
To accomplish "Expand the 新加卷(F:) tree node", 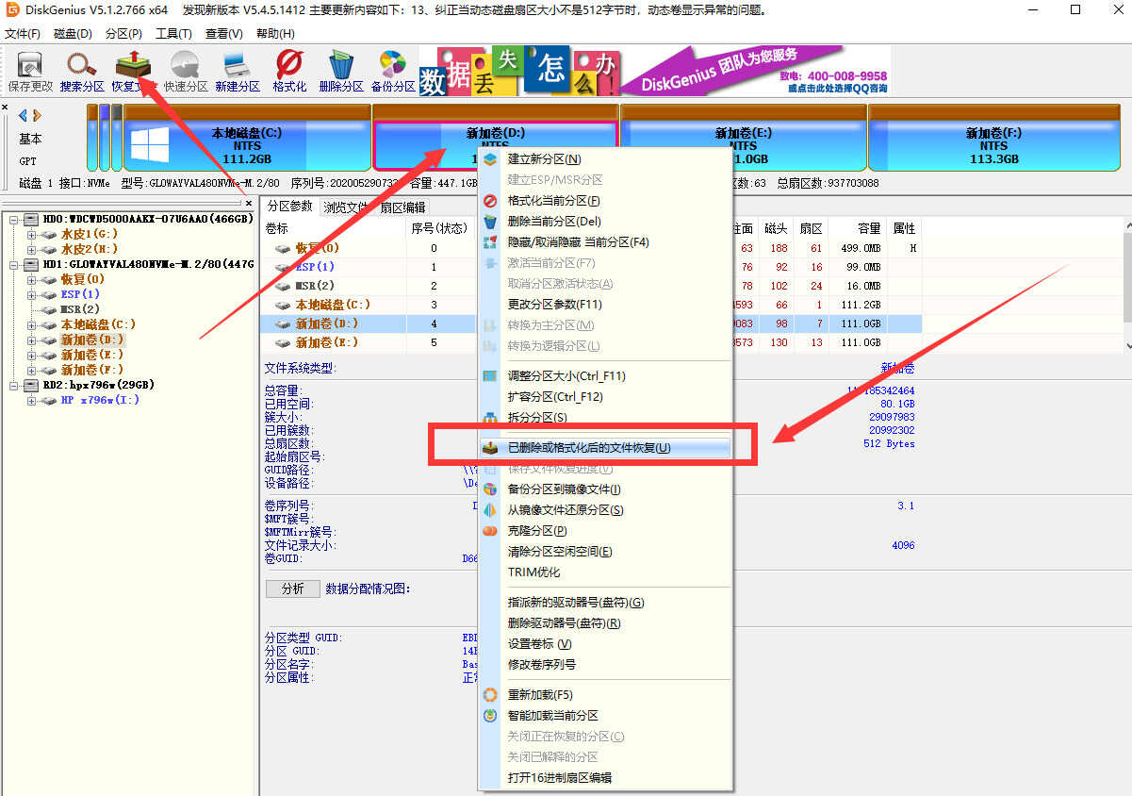I will pyautogui.click(x=31, y=370).
